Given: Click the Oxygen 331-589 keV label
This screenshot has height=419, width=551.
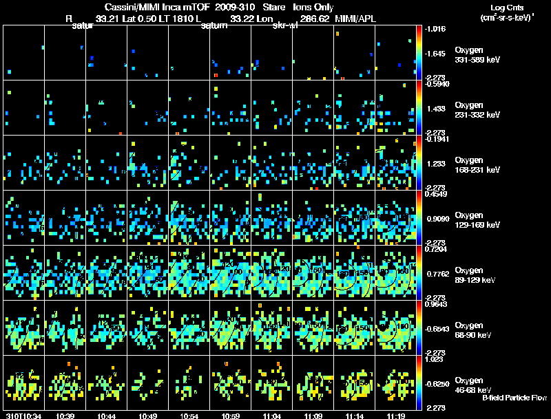Looking at the screenshot, I should 477,55.
